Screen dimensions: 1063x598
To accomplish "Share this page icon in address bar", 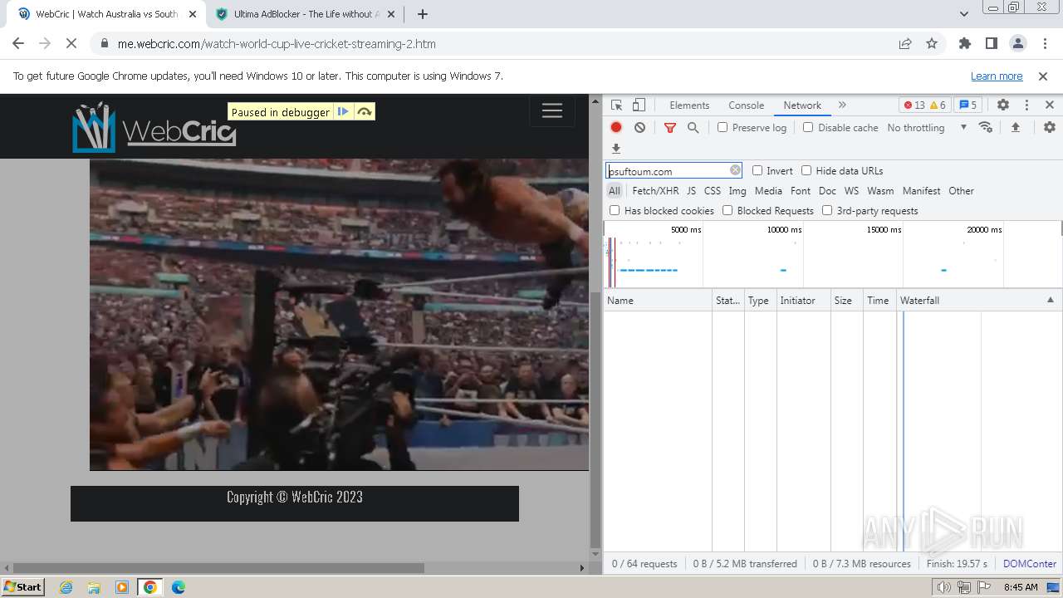I will click(905, 44).
